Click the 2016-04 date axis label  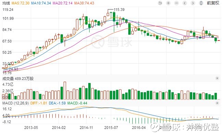pos(139,128)
